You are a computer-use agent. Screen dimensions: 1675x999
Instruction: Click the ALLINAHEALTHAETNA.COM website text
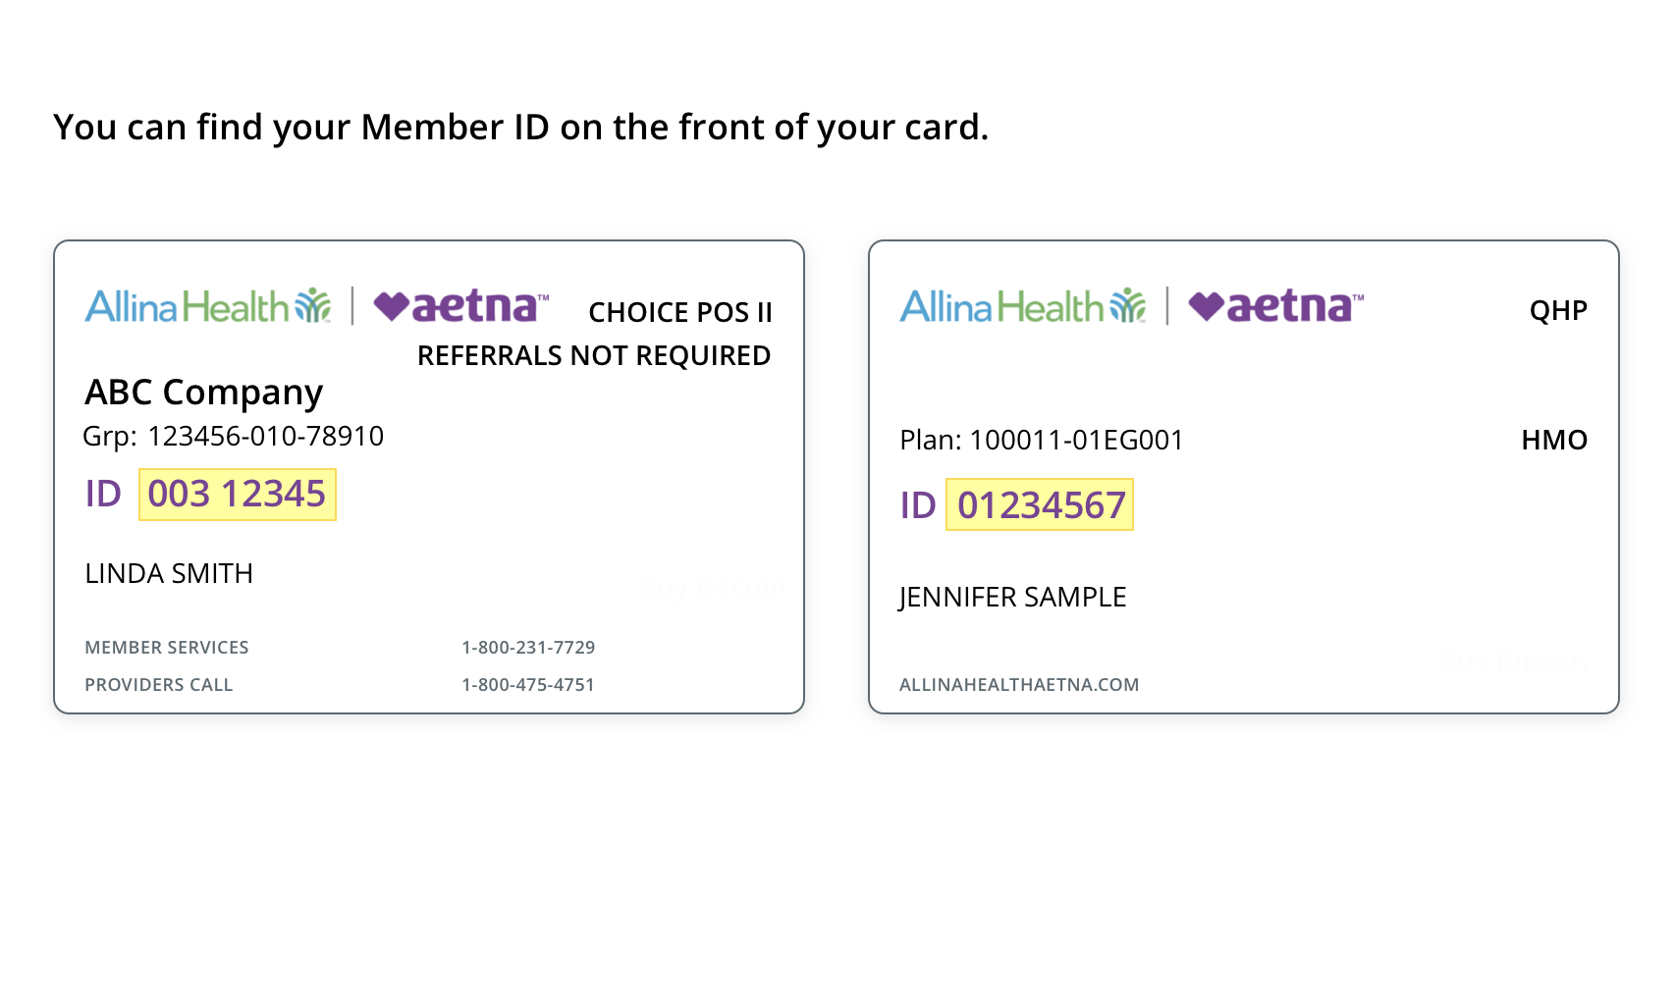pos(1019,685)
